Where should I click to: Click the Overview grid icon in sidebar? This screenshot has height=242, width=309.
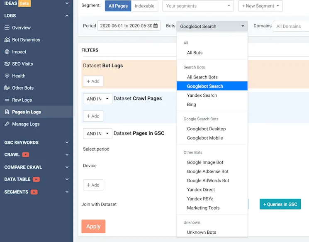[7, 28]
